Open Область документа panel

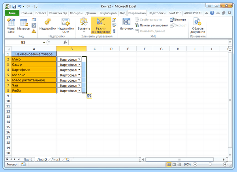click(x=198, y=25)
